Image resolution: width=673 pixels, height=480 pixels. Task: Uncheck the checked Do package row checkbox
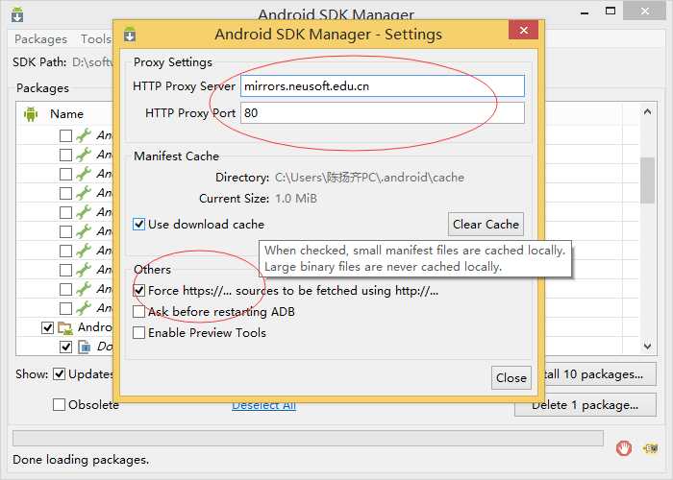tap(65, 347)
